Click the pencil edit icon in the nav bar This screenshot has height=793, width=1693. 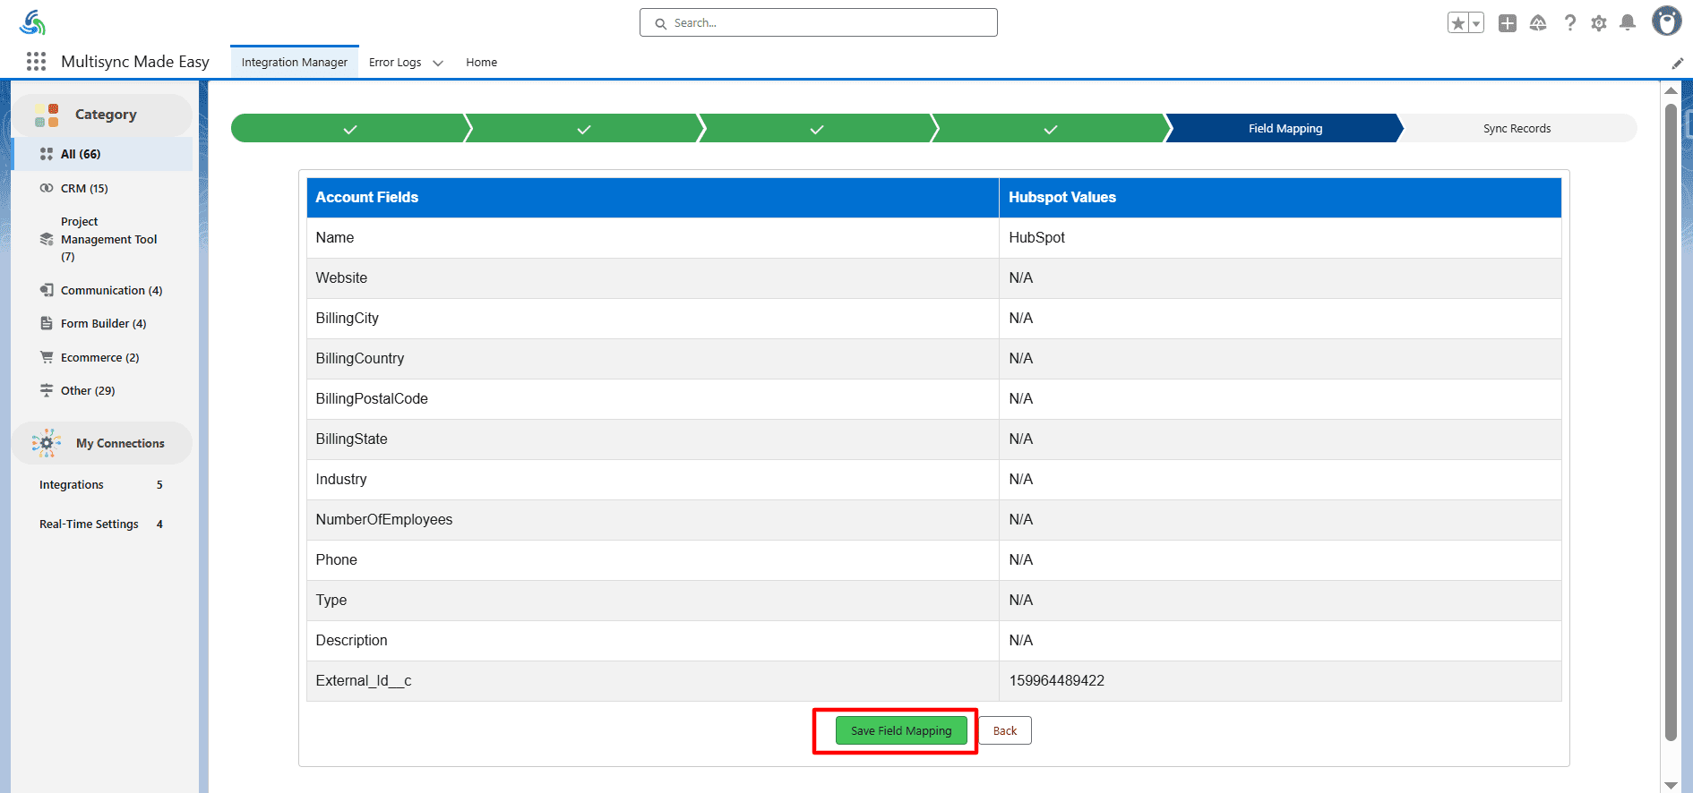click(1677, 63)
